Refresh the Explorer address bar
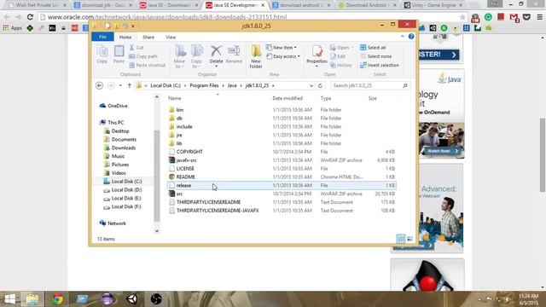546x307 pixels. [x=321, y=85]
